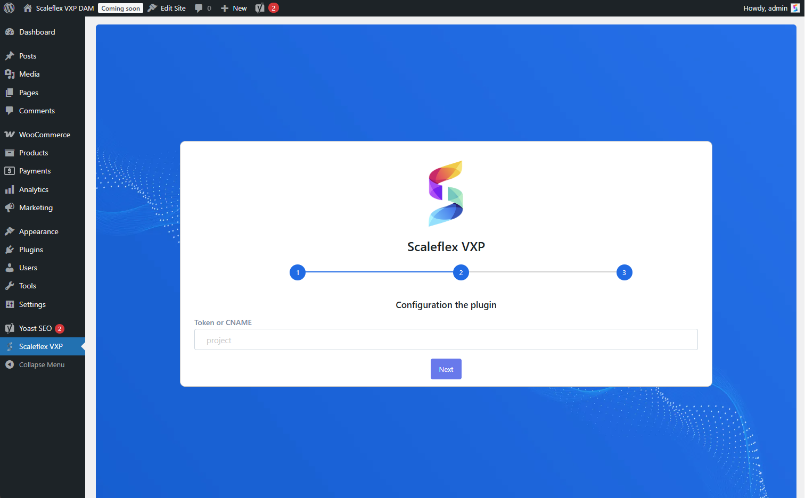Click the Users person icon
Image resolution: width=805 pixels, height=498 pixels.
coord(10,268)
